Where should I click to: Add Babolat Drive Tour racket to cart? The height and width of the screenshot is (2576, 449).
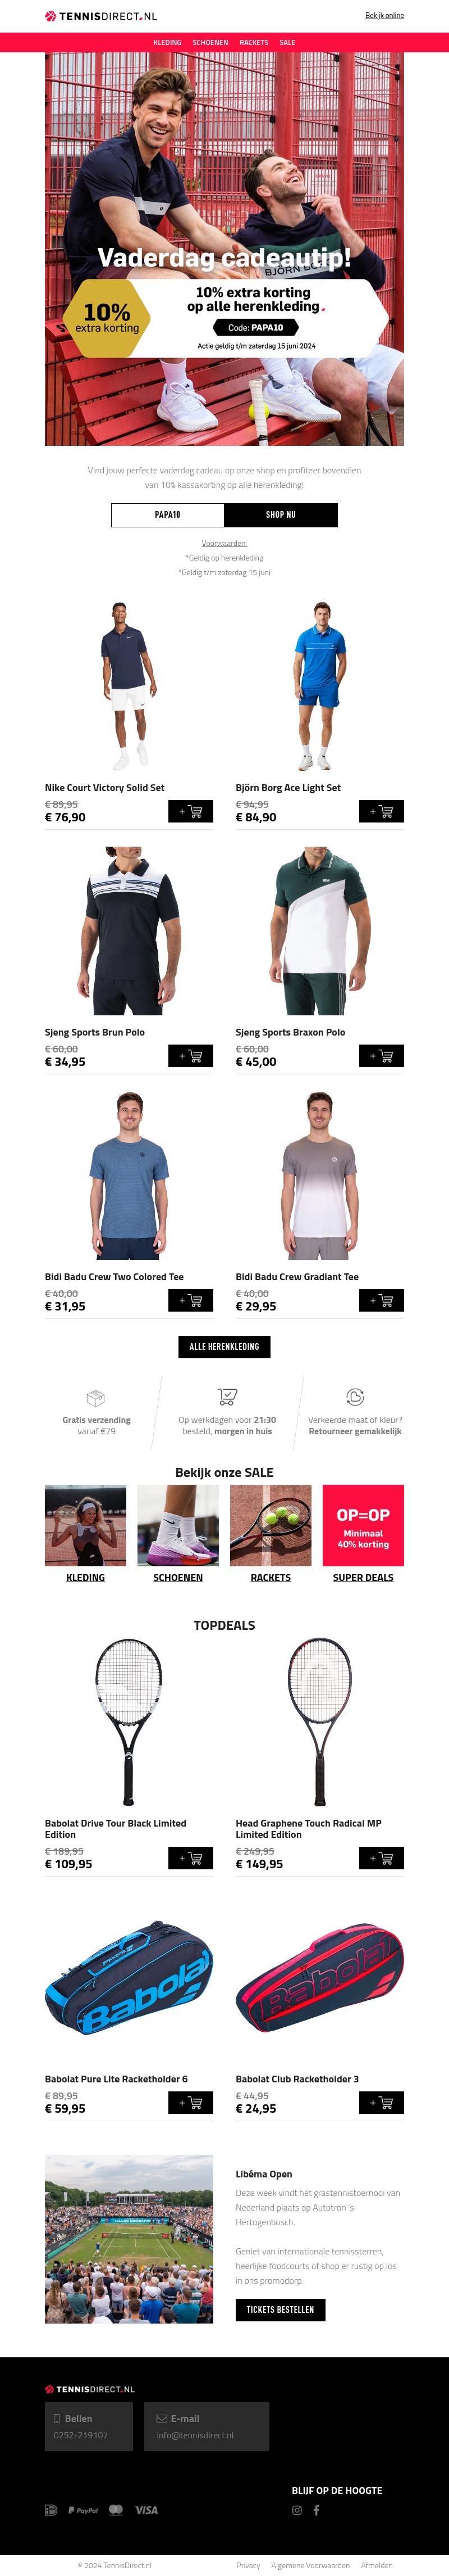191,1858
